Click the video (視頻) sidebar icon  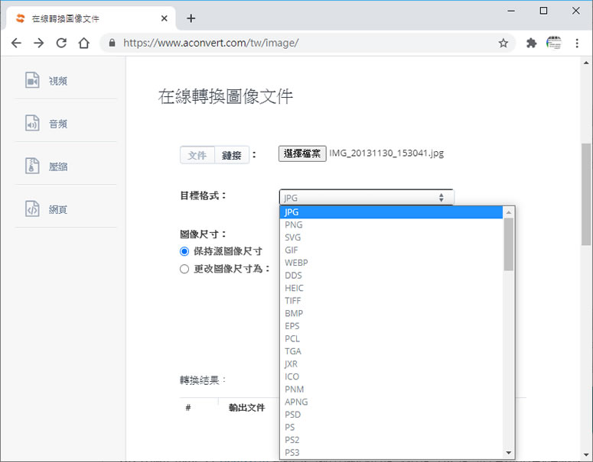click(32, 80)
